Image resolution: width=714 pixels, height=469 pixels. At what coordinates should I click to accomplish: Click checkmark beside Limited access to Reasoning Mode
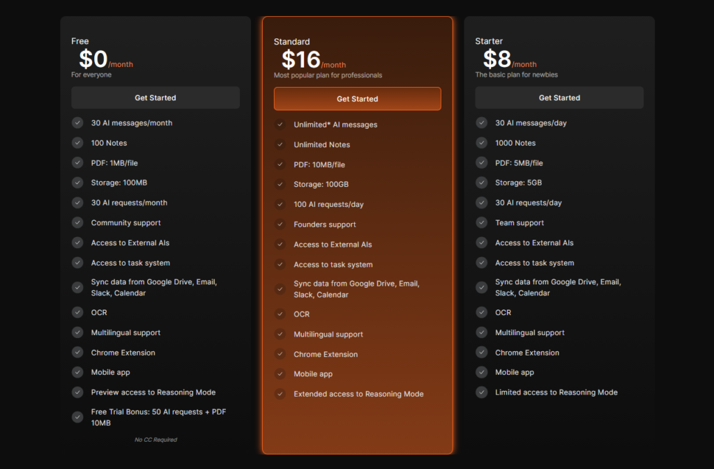pyautogui.click(x=481, y=392)
